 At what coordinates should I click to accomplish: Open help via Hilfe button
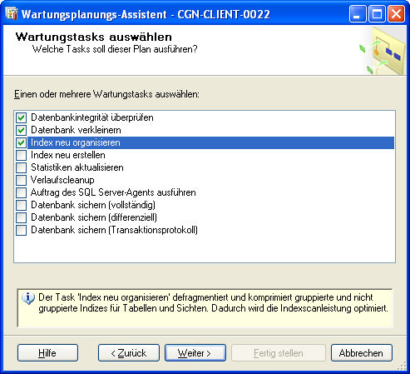tap(47, 353)
